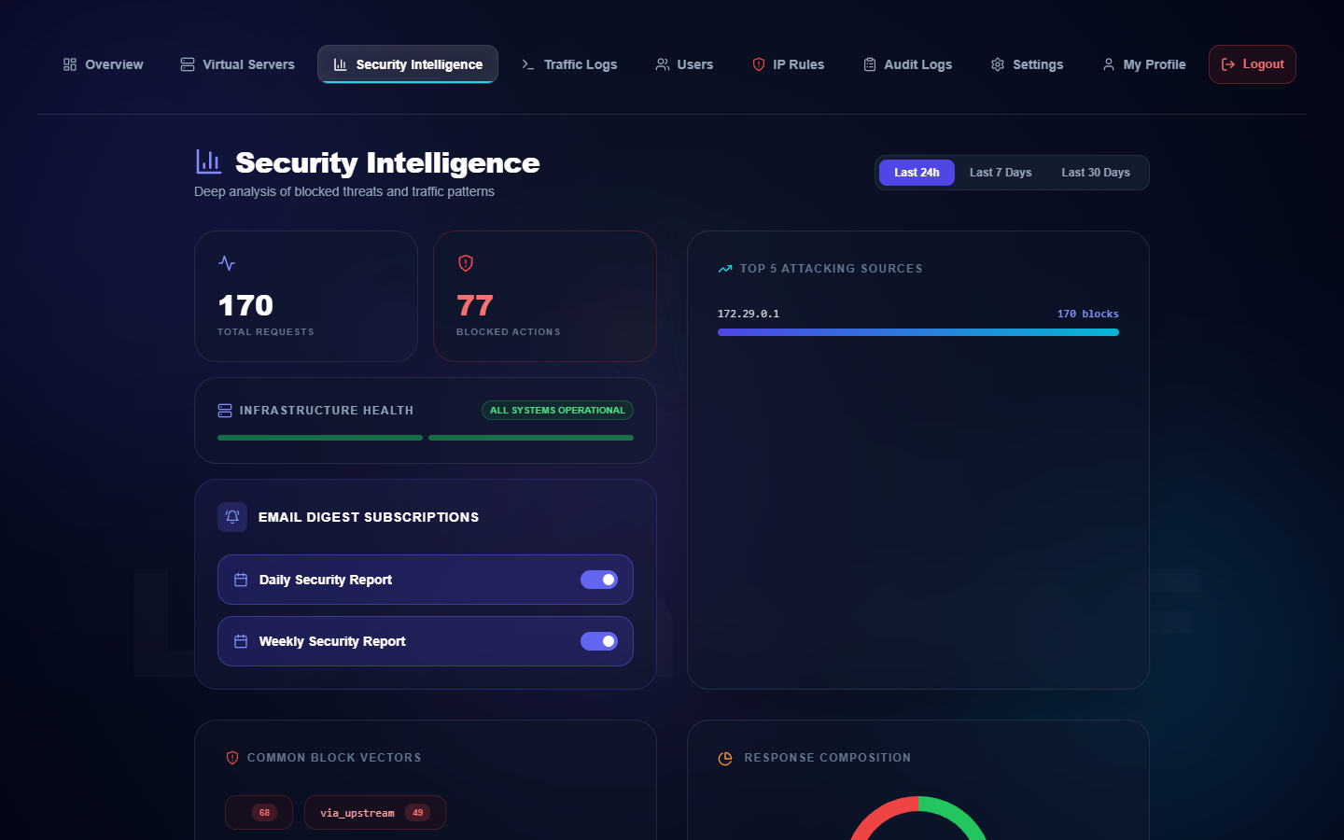Image resolution: width=1344 pixels, height=840 pixels.
Task: Click the bar chart icon beside Security Intelligence heading
Action: [207, 161]
